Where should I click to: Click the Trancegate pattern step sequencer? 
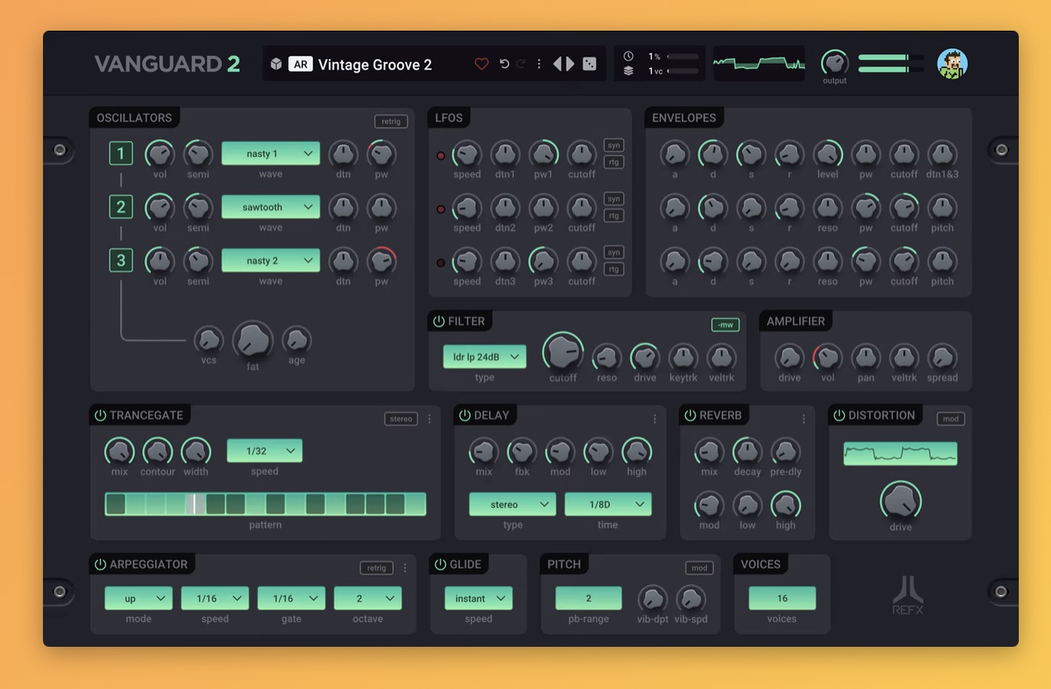[265, 504]
